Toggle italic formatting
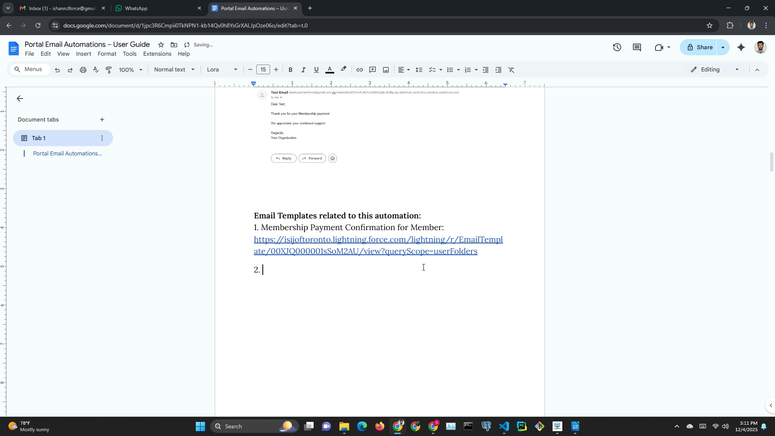Image resolution: width=775 pixels, height=436 pixels. pyautogui.click(x=303, y=70)
